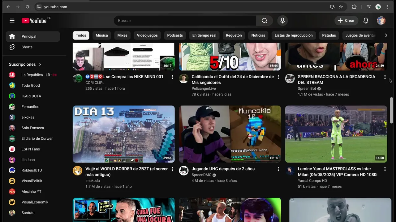Play the CUBA FUE UNA LOCURA thumbnail
Image resolution: width=396 pixels, height=222 pixels.
pos(124,210)
